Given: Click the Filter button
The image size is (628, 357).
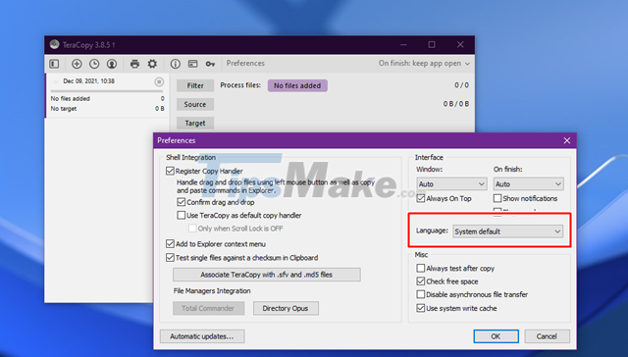Looking at the screenshot, I should click(x=195, y=85).
